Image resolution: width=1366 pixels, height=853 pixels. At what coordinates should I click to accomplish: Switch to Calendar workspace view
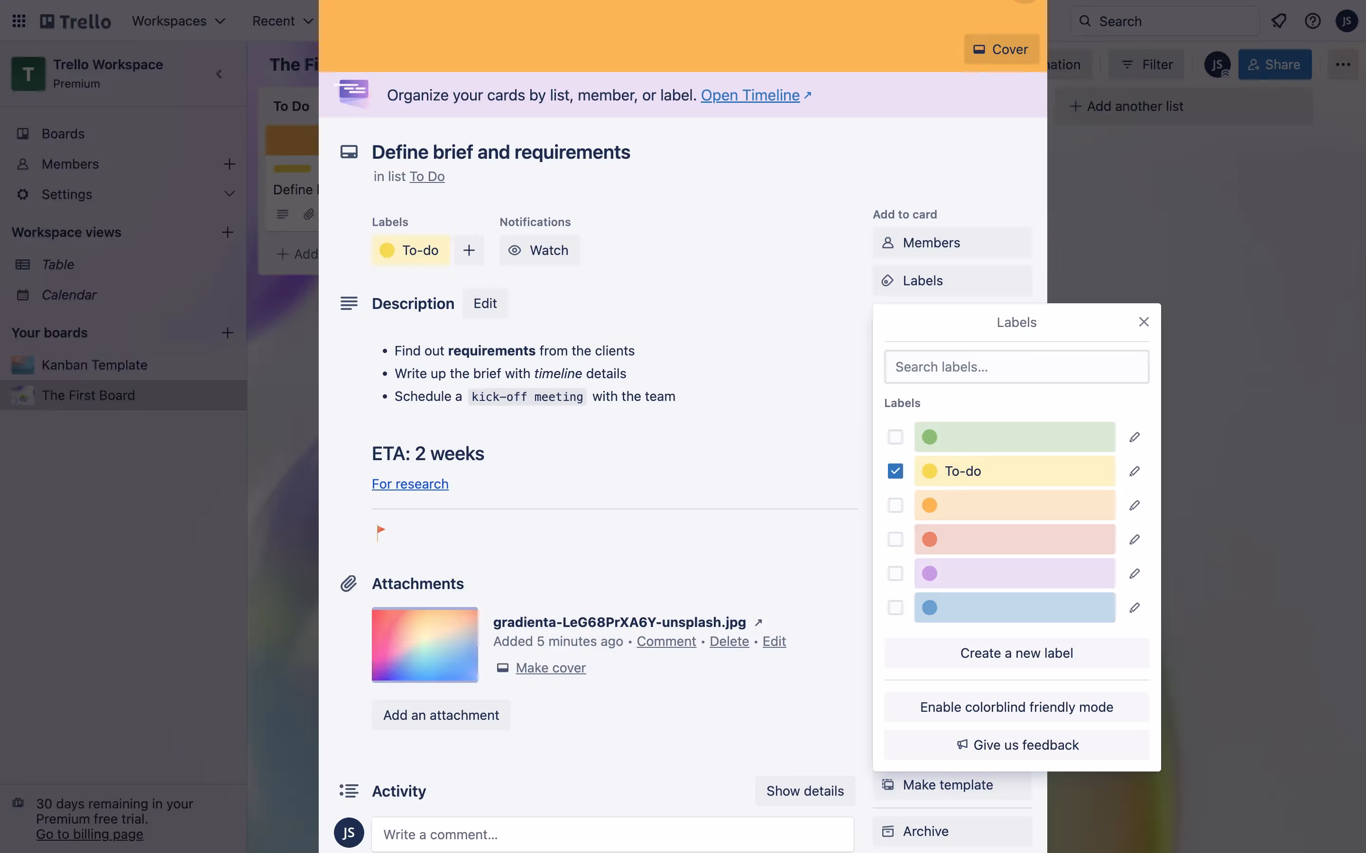point(69,294)
